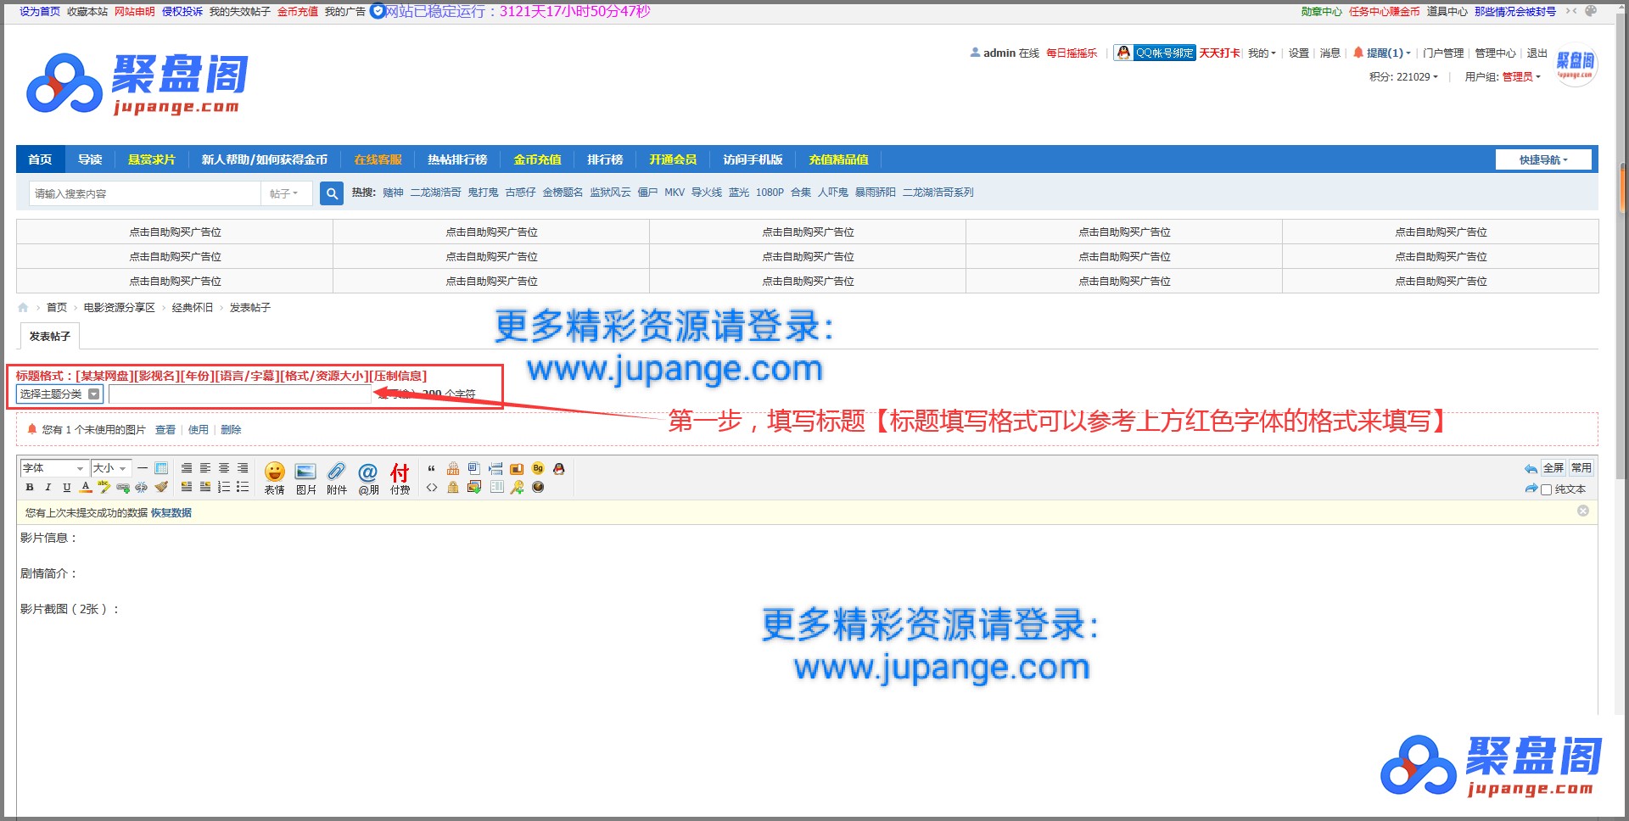Click the 付费 paid content icon
Viewport: 1629px width, 821px height.
400,478
